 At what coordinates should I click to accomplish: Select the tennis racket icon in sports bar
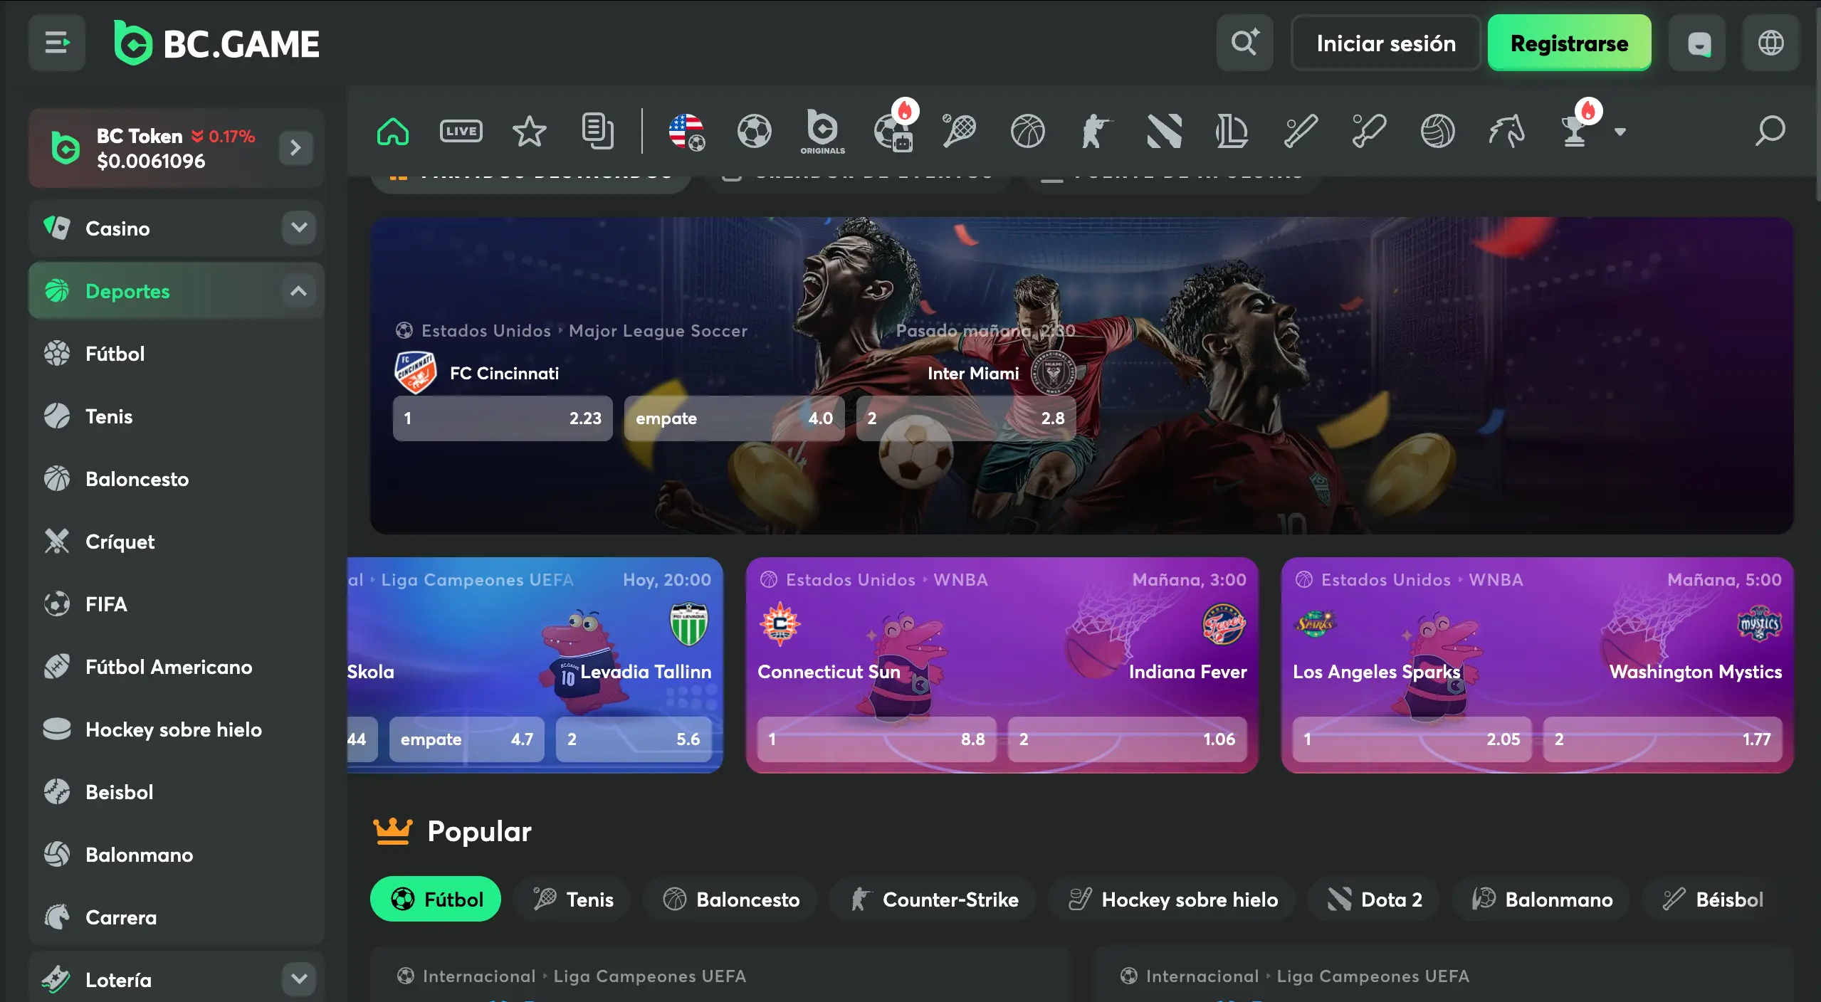(959, 131)
